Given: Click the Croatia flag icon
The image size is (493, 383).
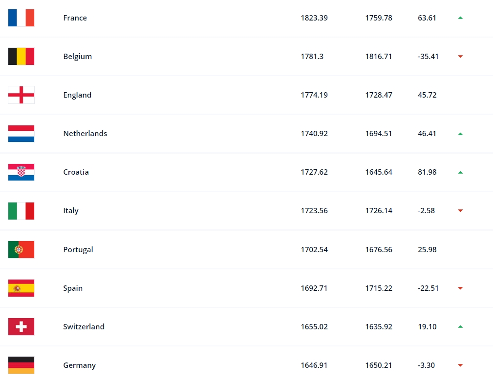Looking at the screenshot, I should point(21,172).
